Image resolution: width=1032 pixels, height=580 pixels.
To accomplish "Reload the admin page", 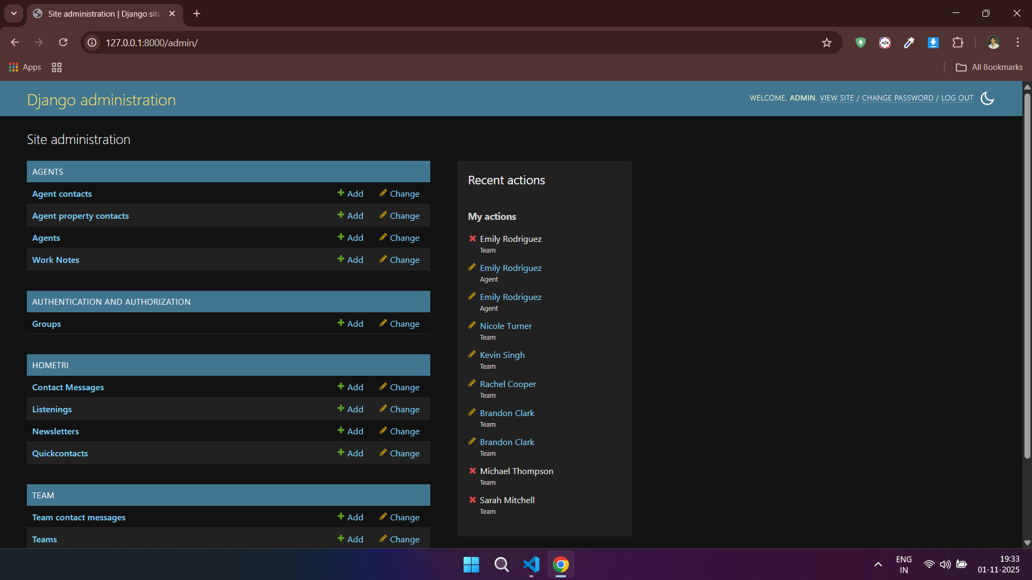I will [x=63, y=42].
